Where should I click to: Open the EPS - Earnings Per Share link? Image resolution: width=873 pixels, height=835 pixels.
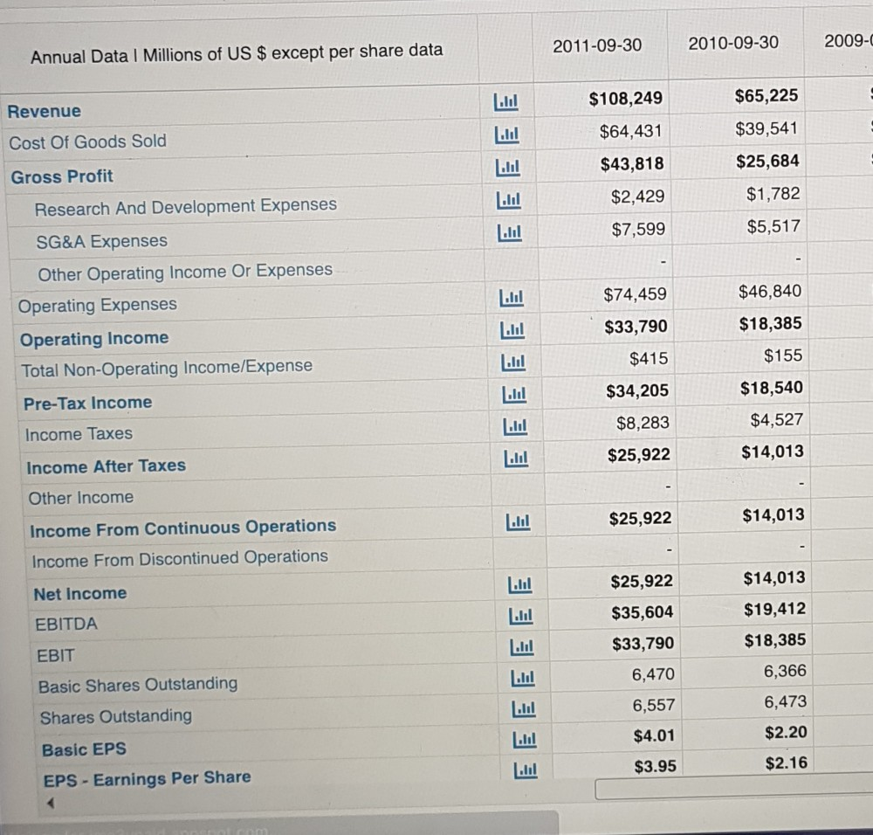pos(147,779)
